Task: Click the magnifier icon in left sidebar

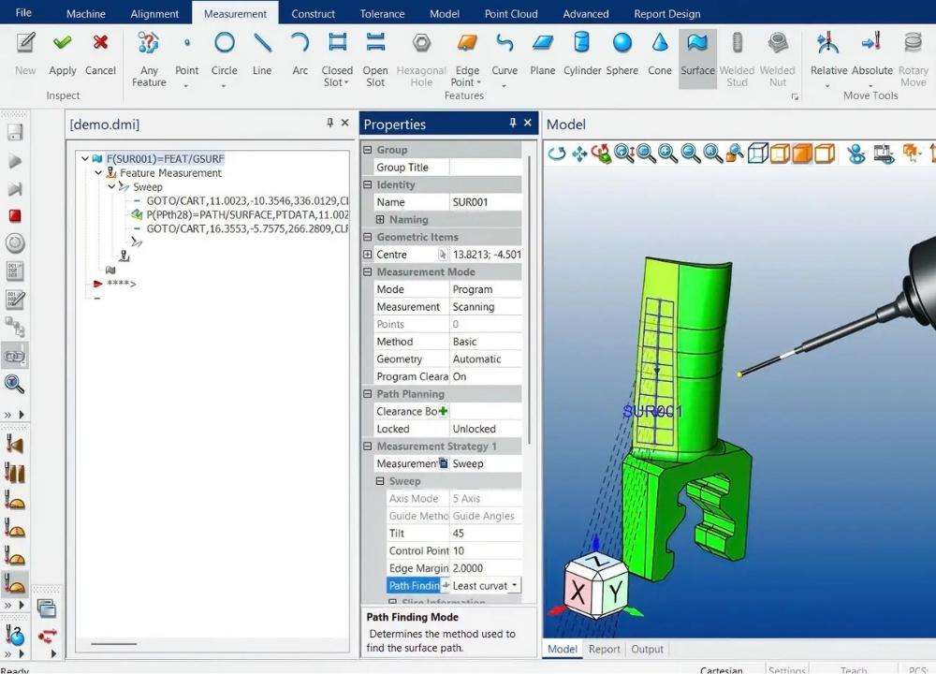Action: [x=15, y=384]
